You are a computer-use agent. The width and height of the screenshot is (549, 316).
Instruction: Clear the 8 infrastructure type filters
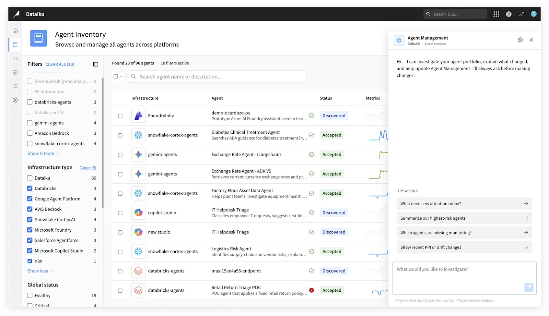(x=88, y=168)
